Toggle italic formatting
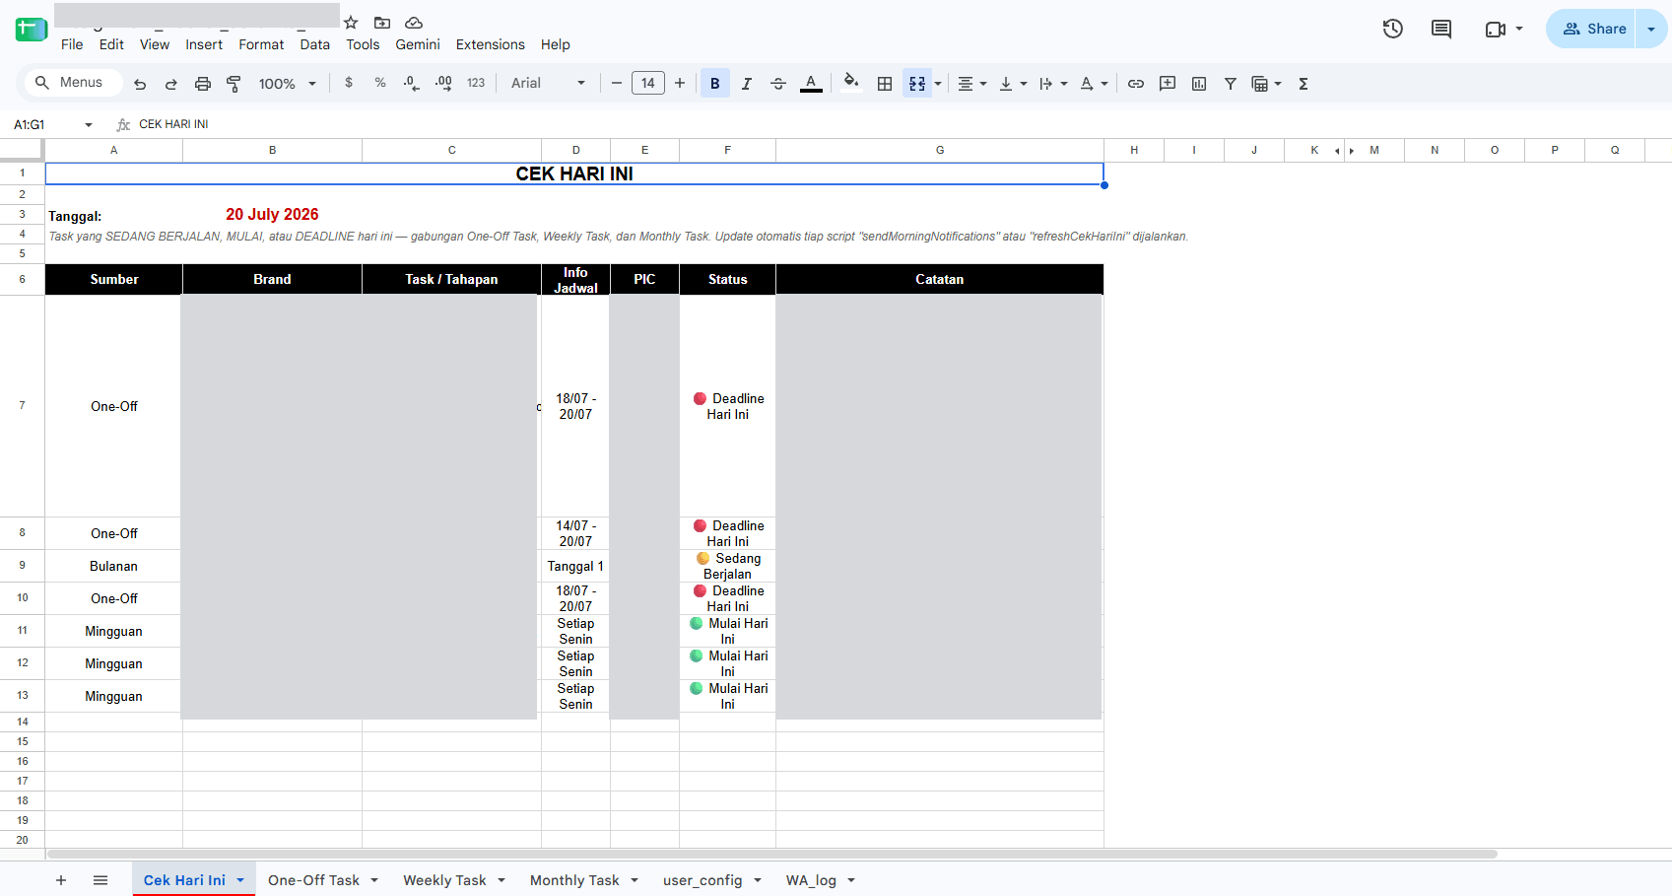Image resolution: width=1672 pixels, height=896 pixels. pos(747,84)
